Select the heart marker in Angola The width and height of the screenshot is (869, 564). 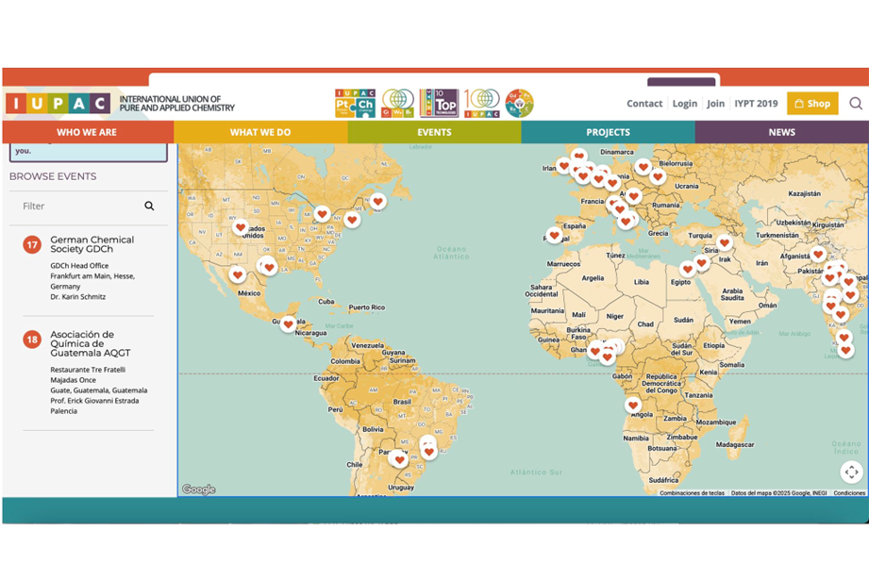[x=633, y=406]
